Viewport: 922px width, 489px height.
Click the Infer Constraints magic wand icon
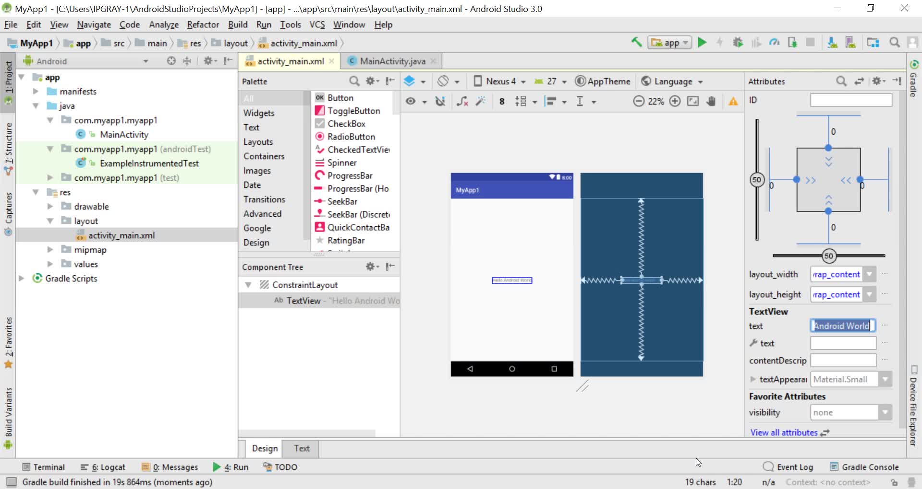click(x=481, y=101)
